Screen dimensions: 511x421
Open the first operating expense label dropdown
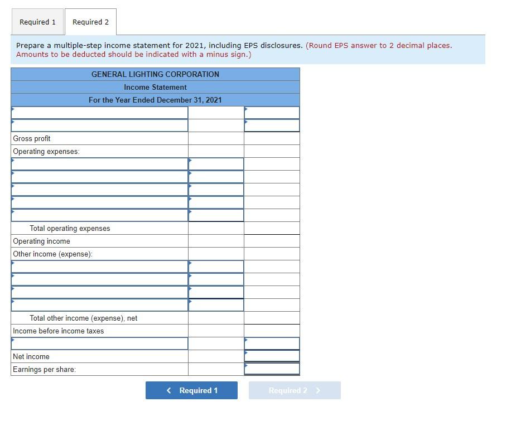click(99, 163)
